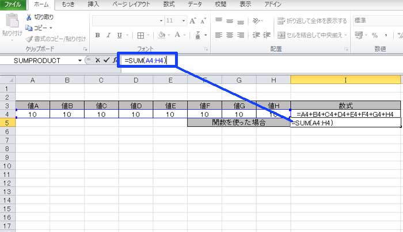Click the text orientation icon
Image resolution: width=403 pixels, height=232 pixels.
256,21
